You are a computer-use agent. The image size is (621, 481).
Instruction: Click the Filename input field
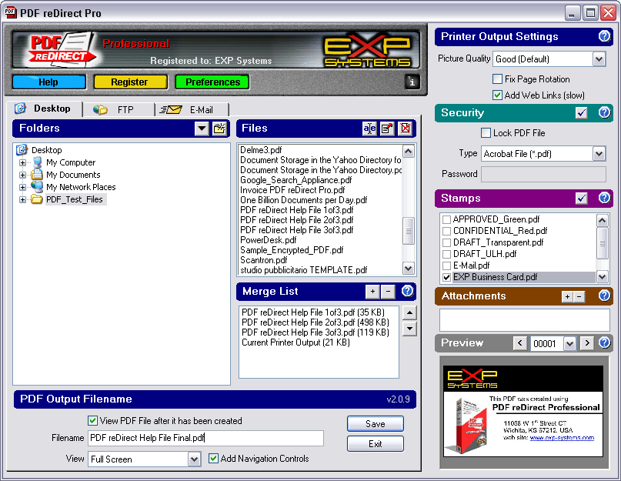coord(205,438)
